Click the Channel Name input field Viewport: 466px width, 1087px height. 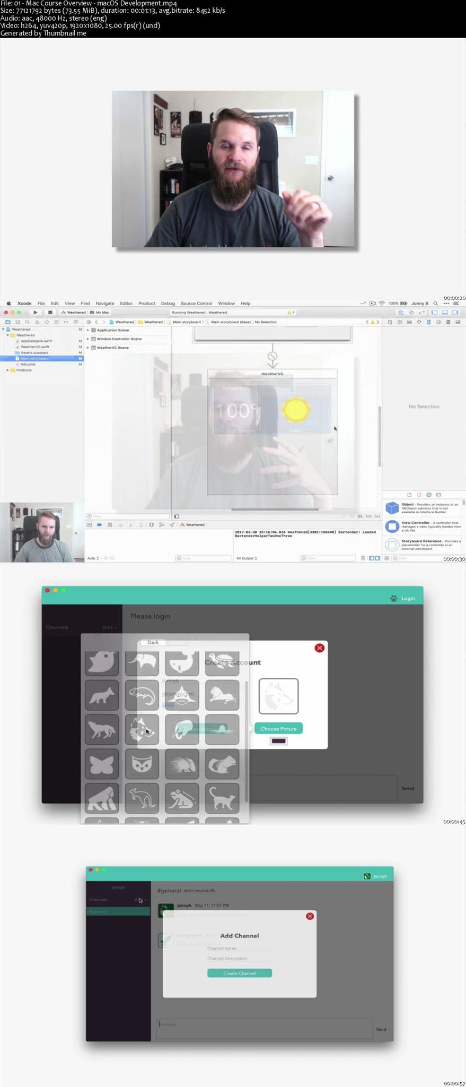240,948
